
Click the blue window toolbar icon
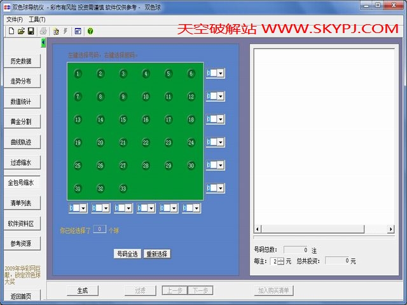[x=78, y=30]
